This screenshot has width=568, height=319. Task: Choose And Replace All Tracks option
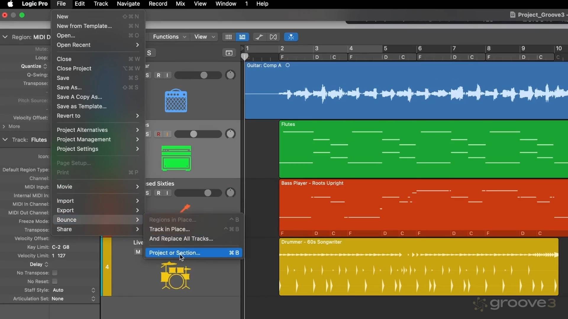pyautogui.click(x=194, y=239)
